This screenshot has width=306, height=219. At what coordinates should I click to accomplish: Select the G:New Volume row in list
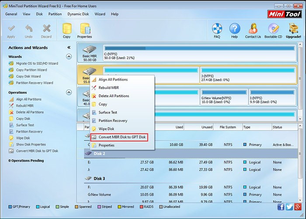191,195
